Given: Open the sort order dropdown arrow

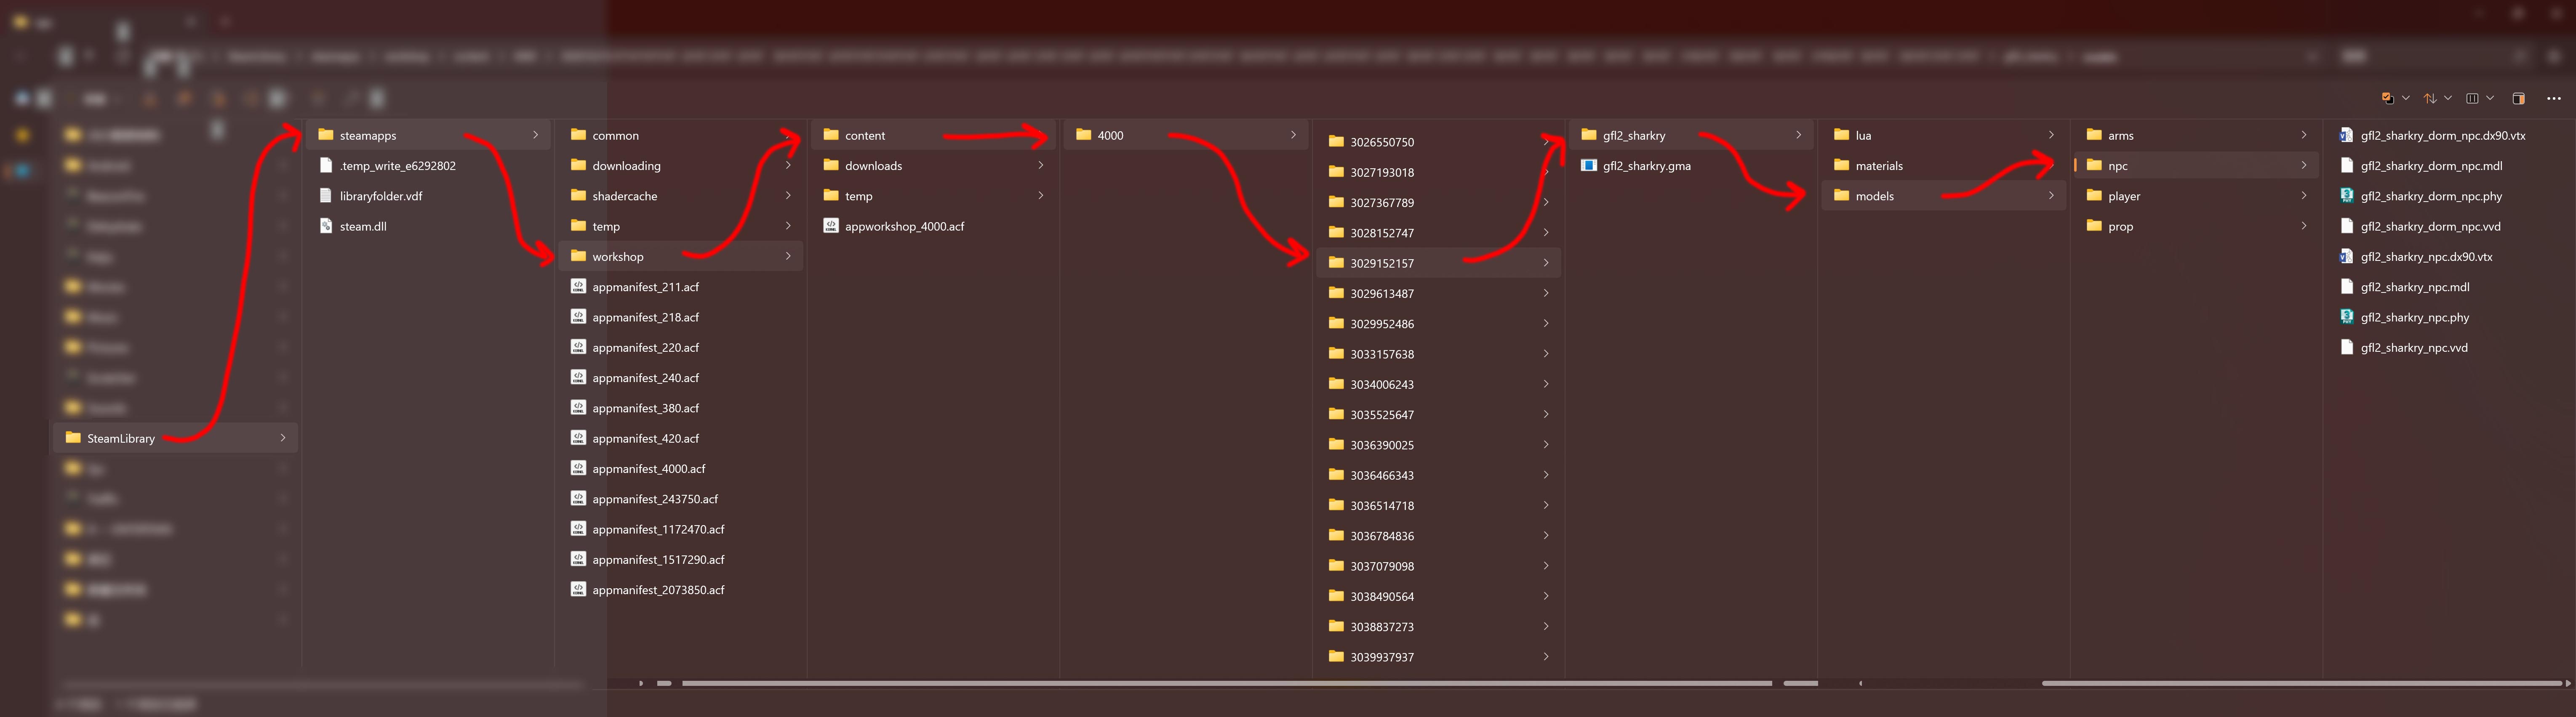Looking at the screenshot, I should pos(2448,98).
